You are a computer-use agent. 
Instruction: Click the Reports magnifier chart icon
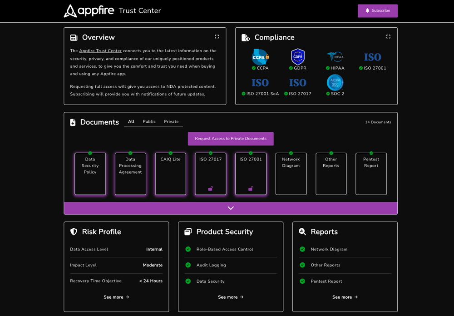coord(302,231)
